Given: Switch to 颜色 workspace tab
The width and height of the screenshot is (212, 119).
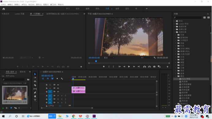Looking at the screenshot, I should (x=97, y=9).
